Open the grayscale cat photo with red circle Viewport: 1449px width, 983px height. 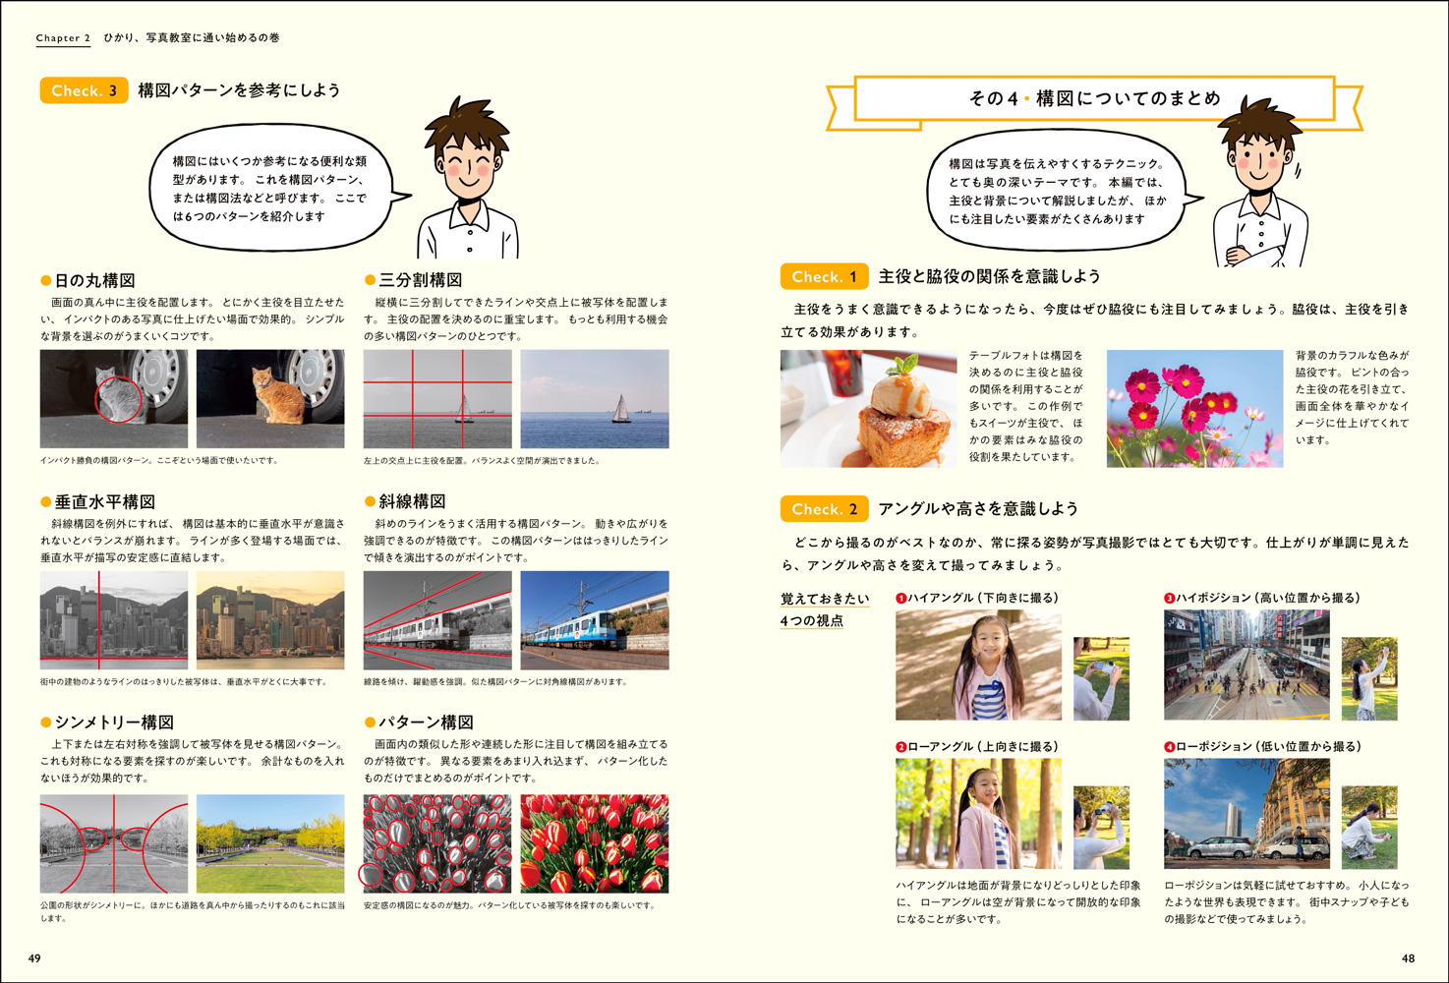pos(114,399)
